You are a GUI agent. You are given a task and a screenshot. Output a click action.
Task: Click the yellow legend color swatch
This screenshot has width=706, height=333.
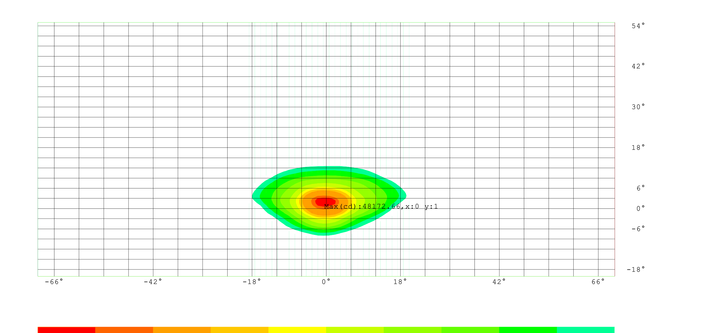click(x=297, y=330)
